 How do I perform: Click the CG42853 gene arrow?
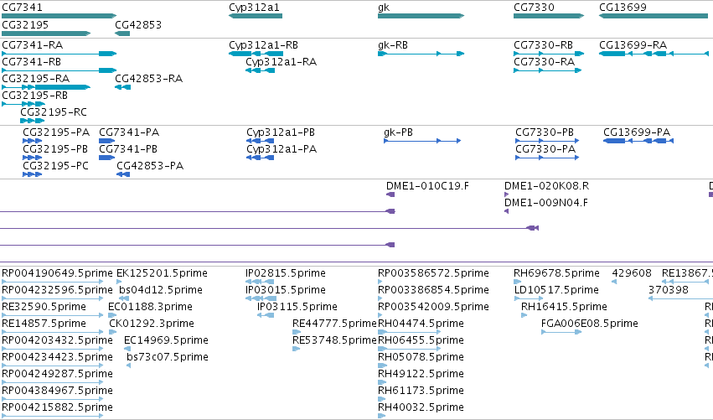[x=123, y=34]
